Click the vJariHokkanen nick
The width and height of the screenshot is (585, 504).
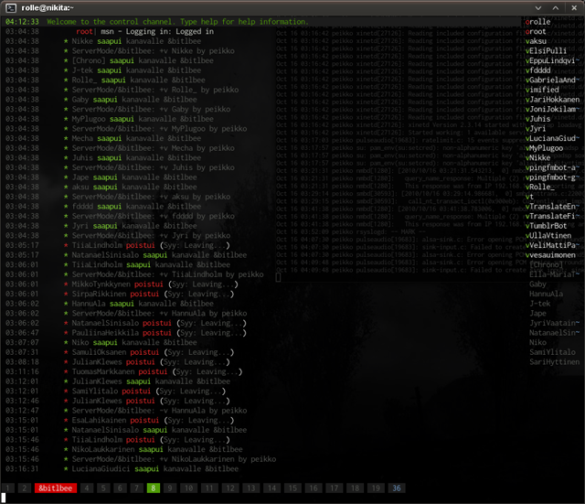coord(552,100)
